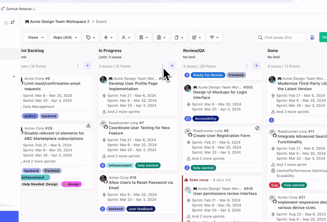This screenshot has height=222, width=327.
Task: Click frontend label beside Ready For Review
Action: pos(236,75)
